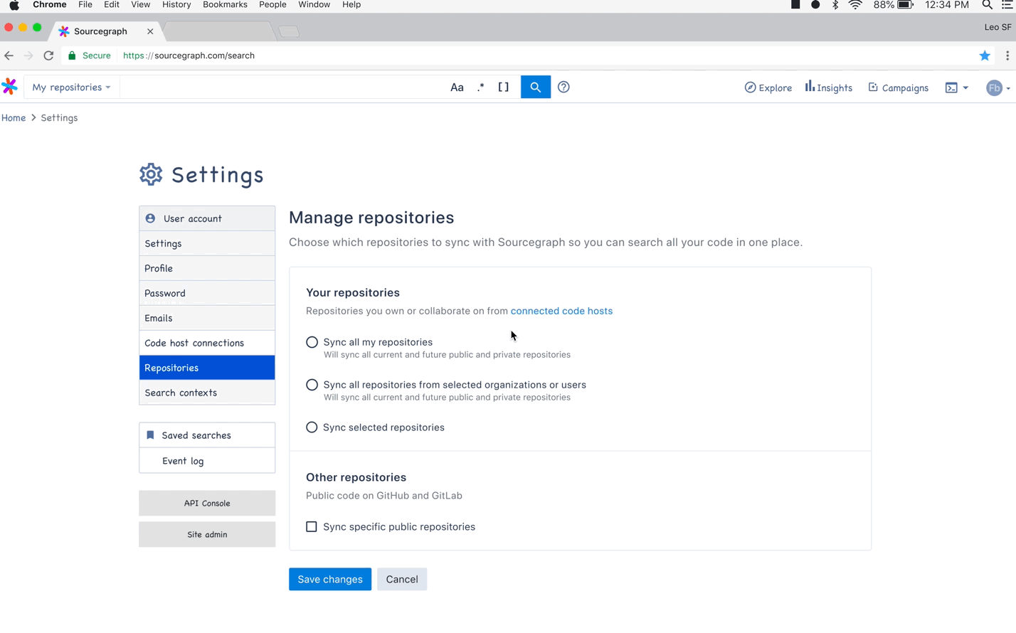Go to Home breadcrumb link
The height and width of the screenshot is (633, 1016).
(x=14, y=118)
